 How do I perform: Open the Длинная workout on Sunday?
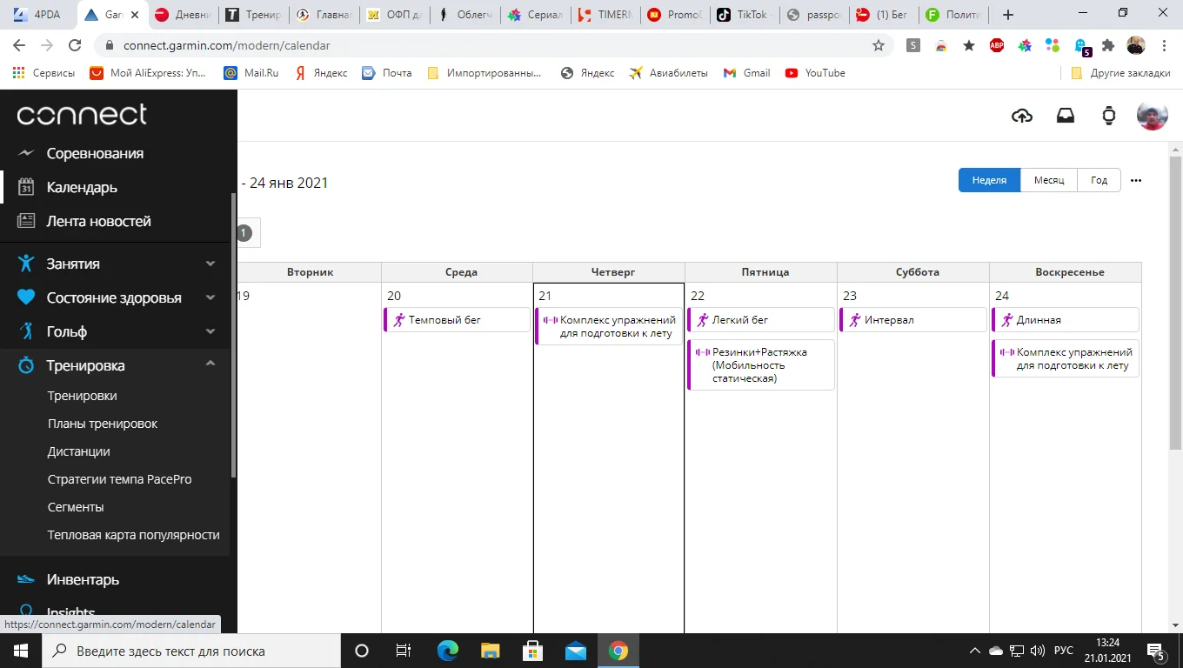(1066, 320)
